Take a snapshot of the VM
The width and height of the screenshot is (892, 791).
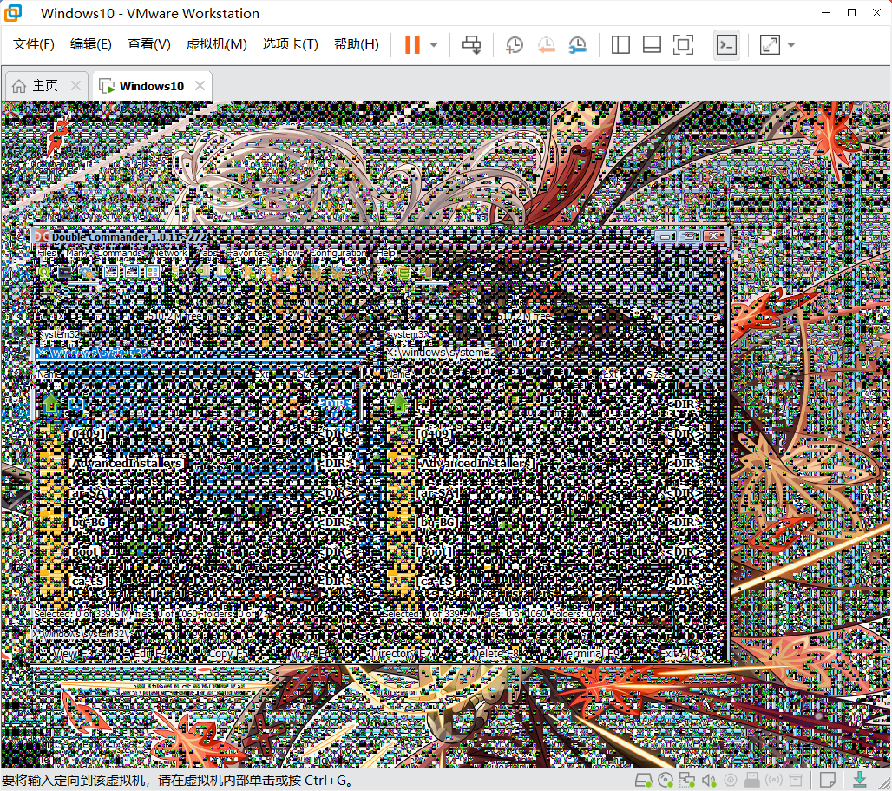515,44
